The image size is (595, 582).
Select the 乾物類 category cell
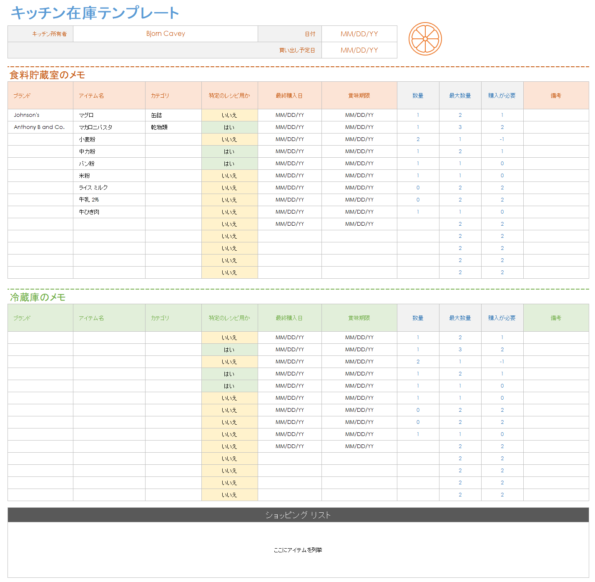pos(173,127)
